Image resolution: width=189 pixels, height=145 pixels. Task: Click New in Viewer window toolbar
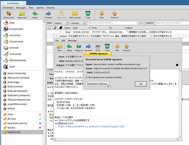click(60, 48)
